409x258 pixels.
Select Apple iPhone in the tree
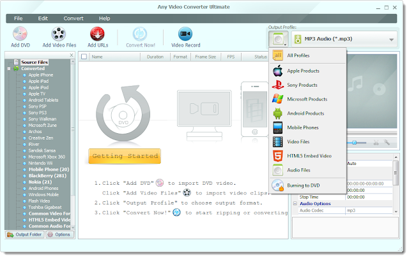pos(41,75)
